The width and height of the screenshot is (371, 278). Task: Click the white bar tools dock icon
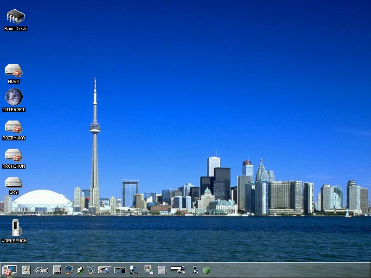point(178,270)
